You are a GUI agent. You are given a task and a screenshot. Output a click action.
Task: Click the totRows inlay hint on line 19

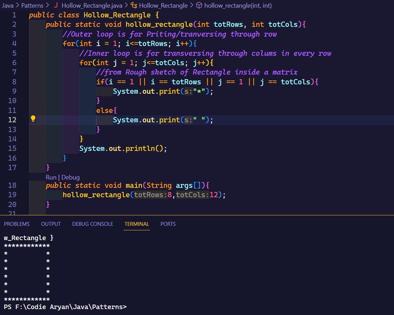pyautogui.click(x=150, y=195)
